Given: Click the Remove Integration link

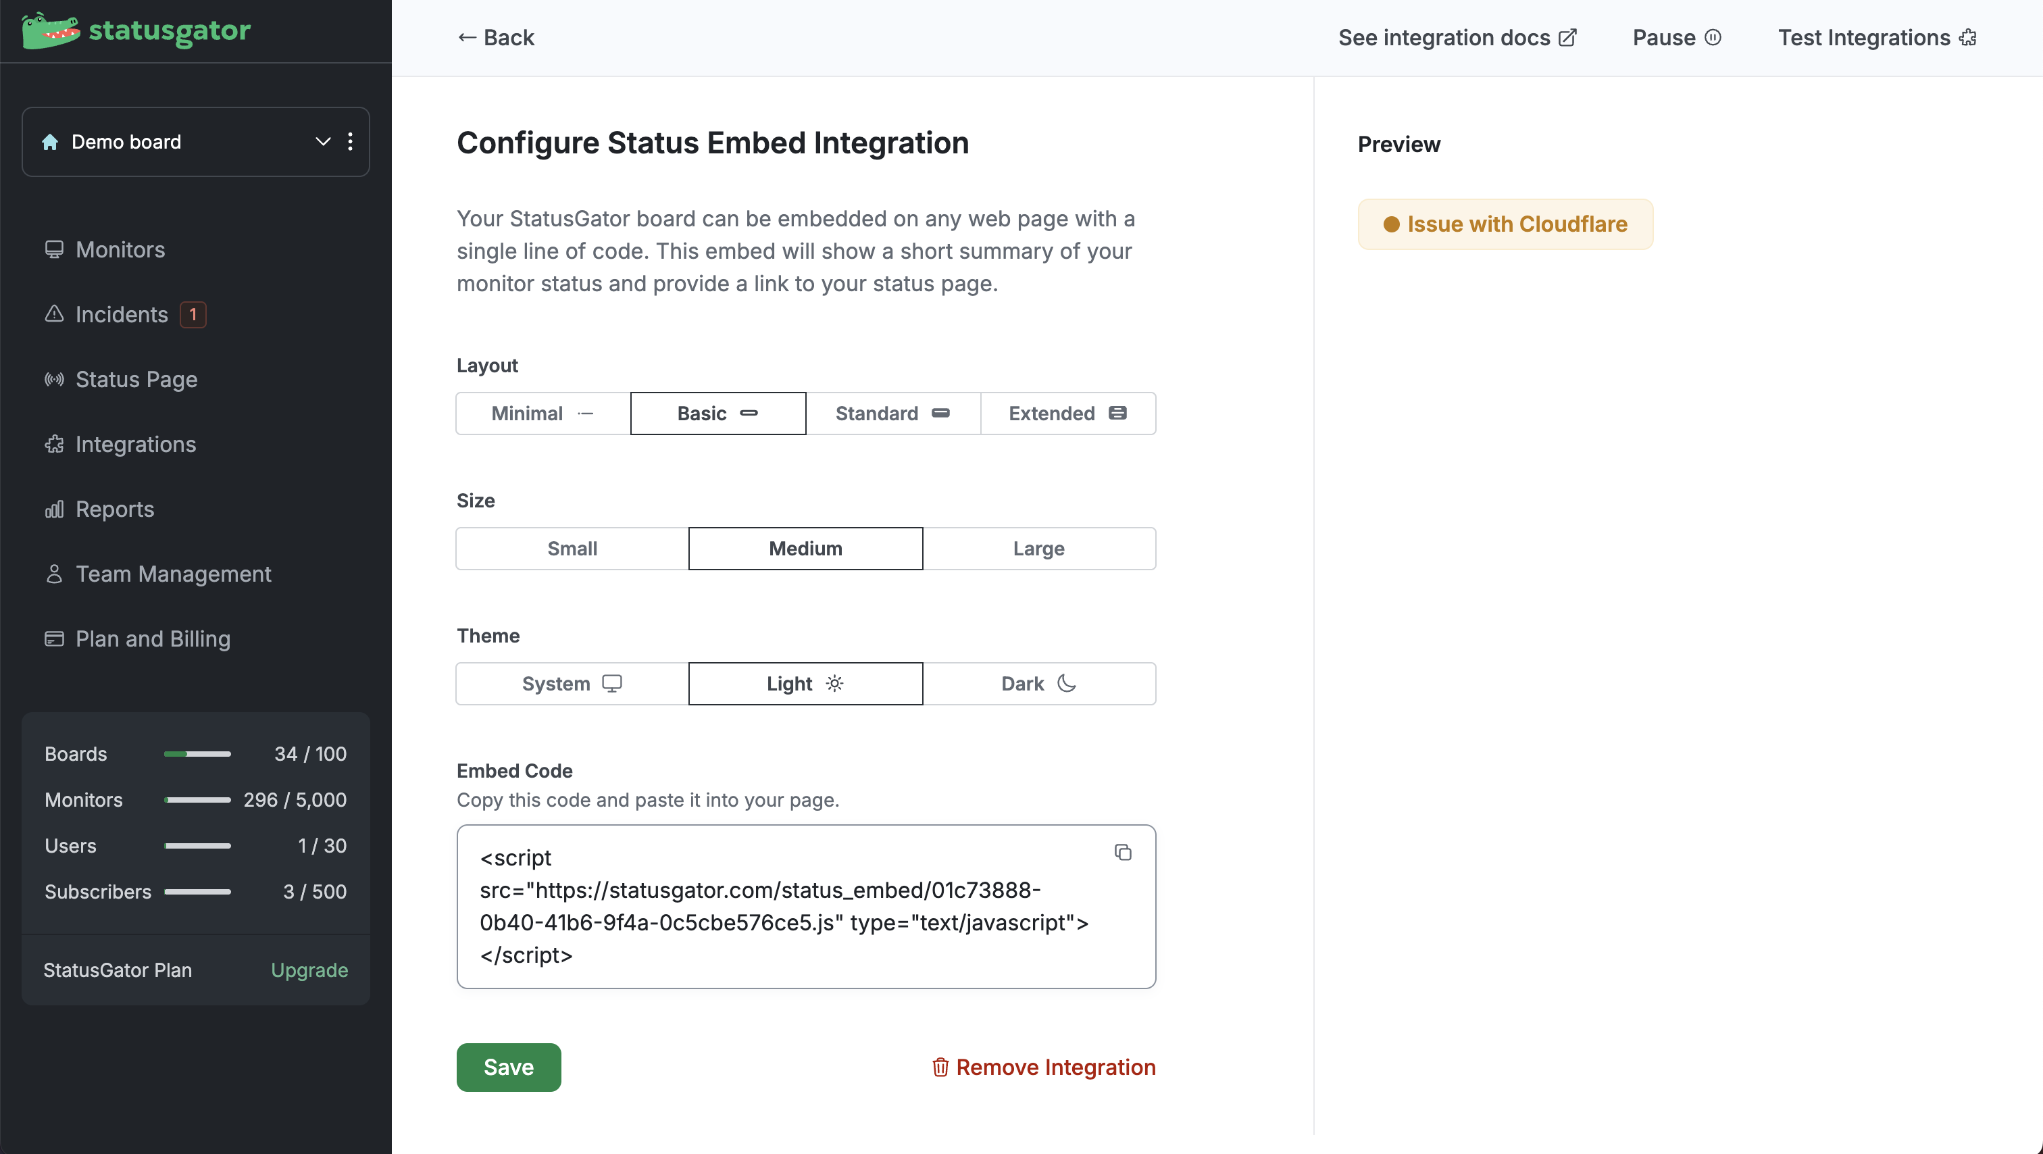Looking at the screenshot, I should 1044,1068.
